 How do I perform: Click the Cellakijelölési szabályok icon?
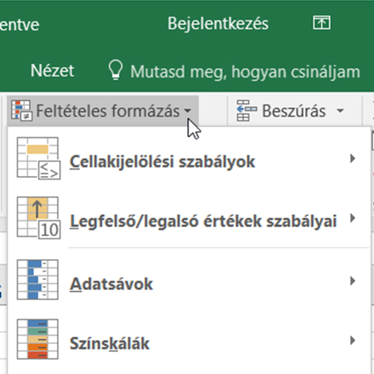click(38, 158)
